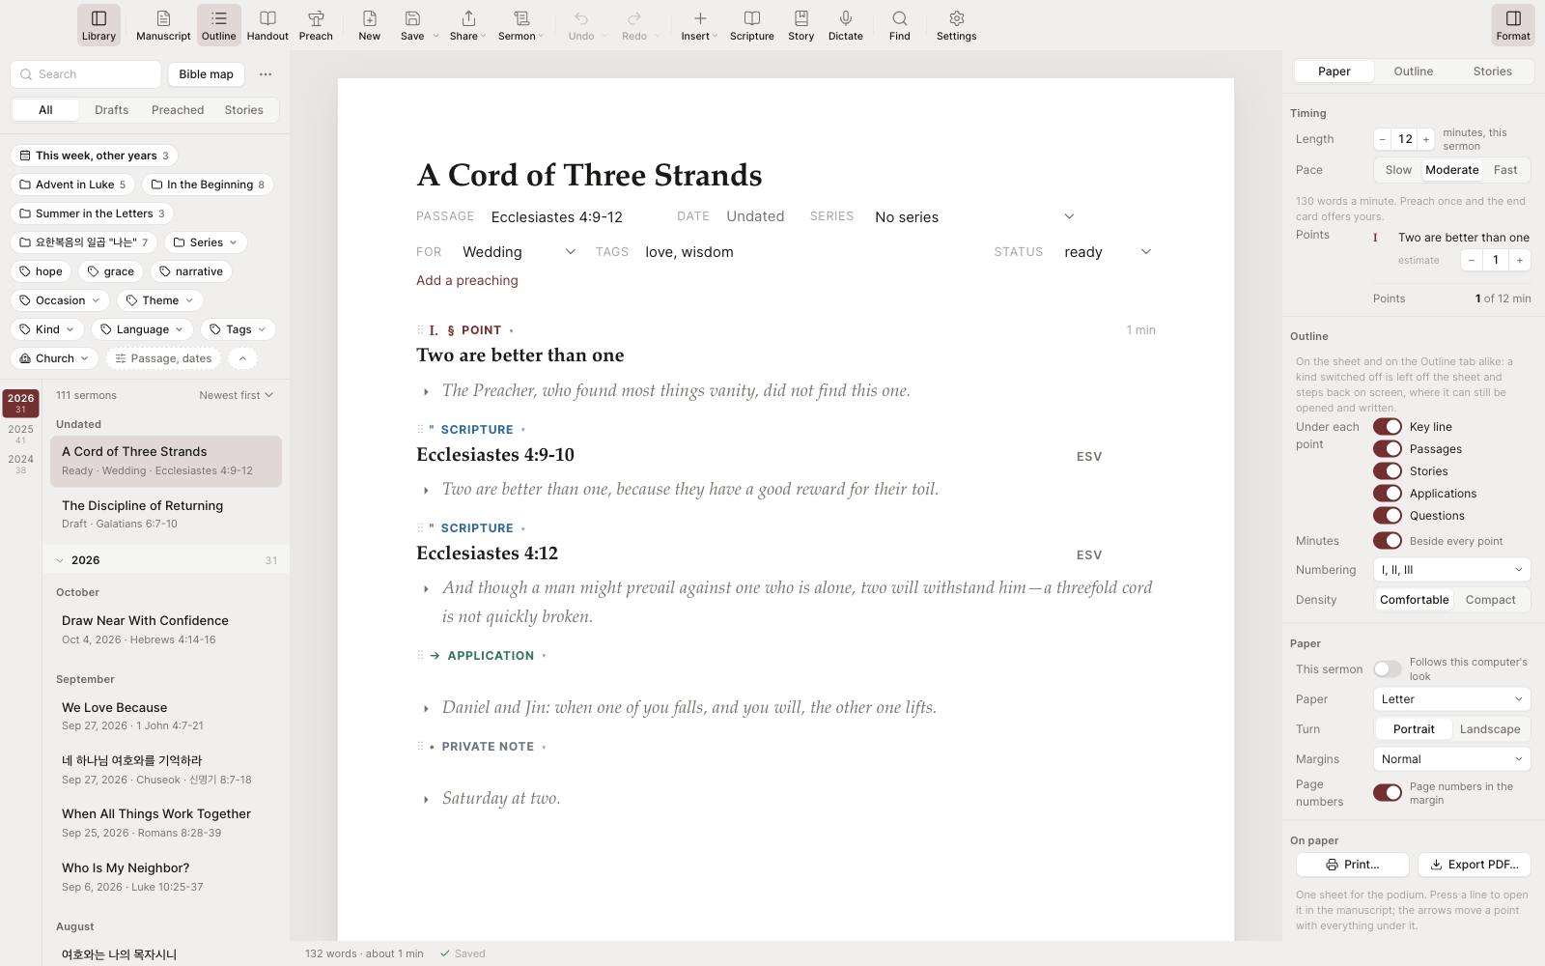Open the Status ready dropdown
The height and width of the screenshot is (966, 1545).
click(x=1108, y=252)
